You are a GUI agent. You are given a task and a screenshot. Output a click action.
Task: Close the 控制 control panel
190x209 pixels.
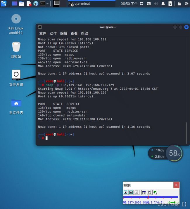[176, 185]
